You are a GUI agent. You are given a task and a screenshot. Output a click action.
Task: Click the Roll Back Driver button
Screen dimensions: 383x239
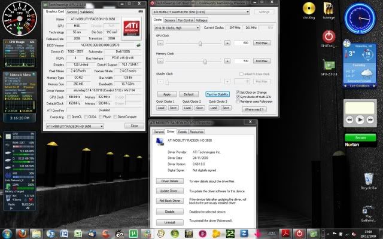(170, 201)
